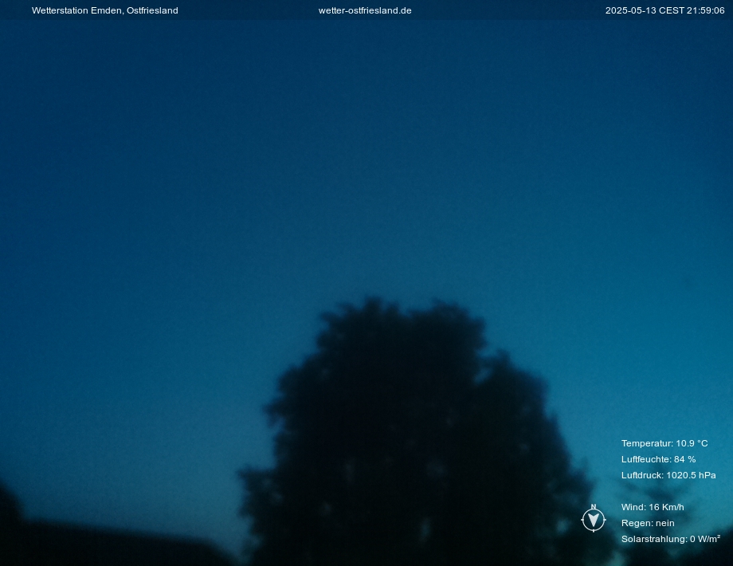Select the 1020.5 hPa pressure value

click(x=691, y=475)
